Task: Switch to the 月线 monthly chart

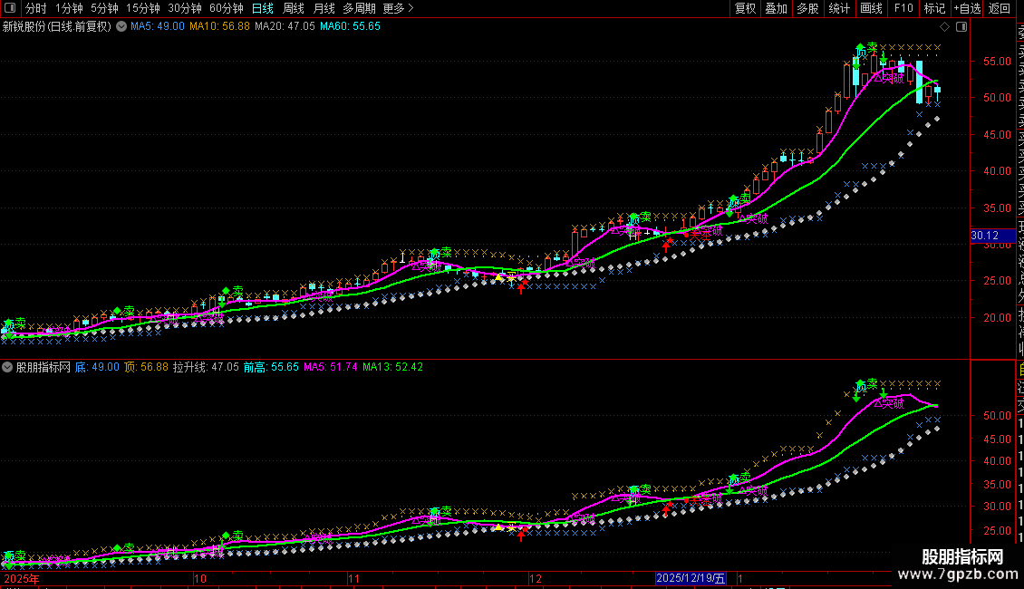Action: point(324,8)
